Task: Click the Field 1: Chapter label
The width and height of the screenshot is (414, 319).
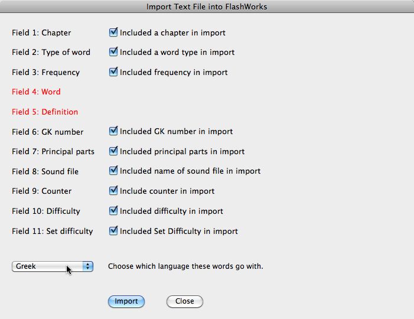Action: [41, 33]
